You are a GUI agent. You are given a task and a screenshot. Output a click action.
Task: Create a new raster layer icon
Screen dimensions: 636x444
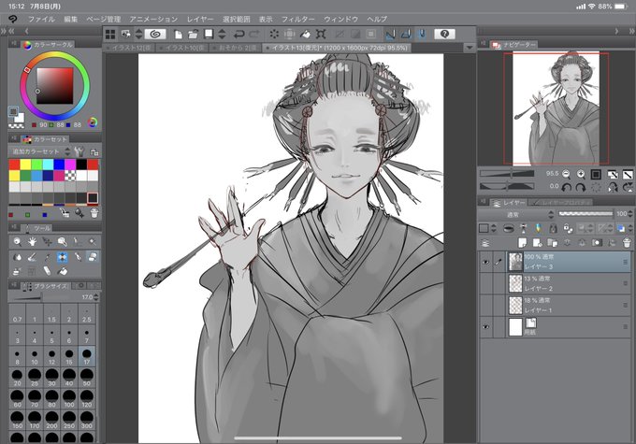(523, 243)
